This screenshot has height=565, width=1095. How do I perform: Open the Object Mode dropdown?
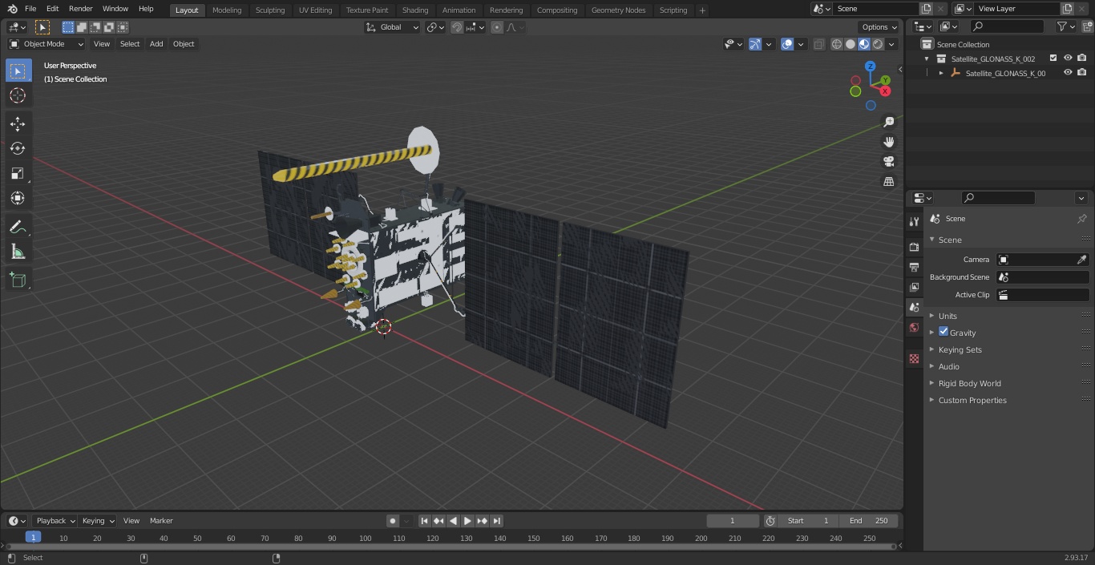[46, 44]
